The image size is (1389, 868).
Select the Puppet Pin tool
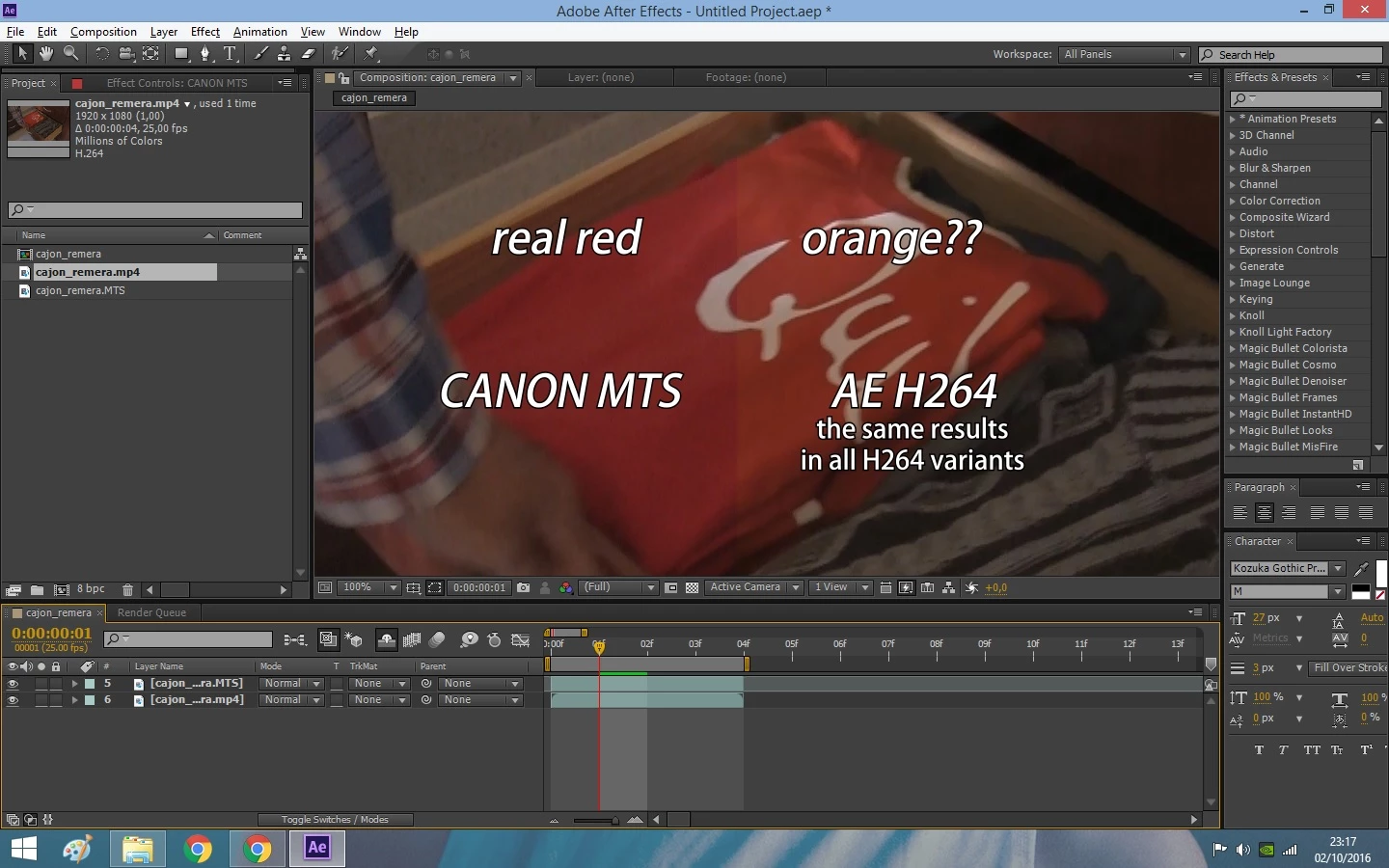pyautogui.click(x=370, y=54)
